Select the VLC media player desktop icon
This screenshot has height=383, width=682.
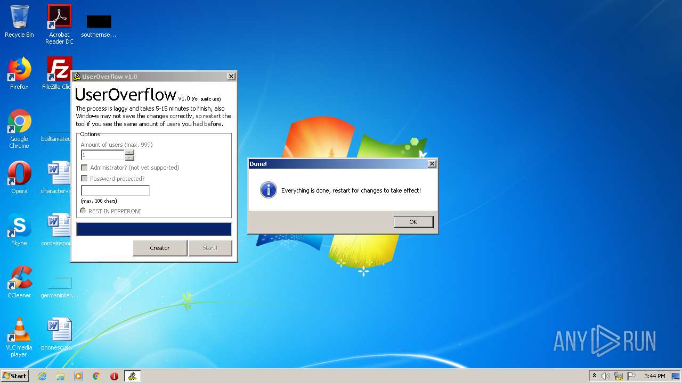[x=19, y=337]
